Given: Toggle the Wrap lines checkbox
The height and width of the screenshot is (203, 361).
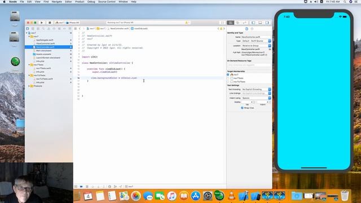Looking at the screenshot, I should coord(242,108).
